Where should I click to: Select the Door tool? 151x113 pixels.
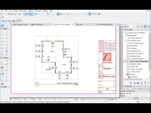[7, 32]
